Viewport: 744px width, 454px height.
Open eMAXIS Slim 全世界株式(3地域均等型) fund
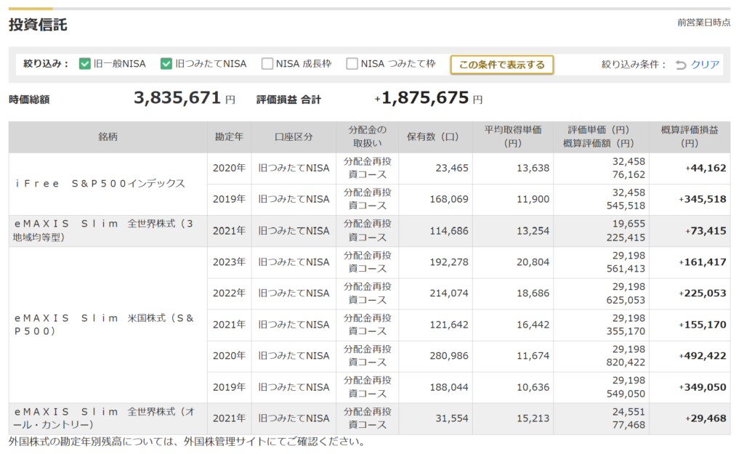(x=102, y=230)
